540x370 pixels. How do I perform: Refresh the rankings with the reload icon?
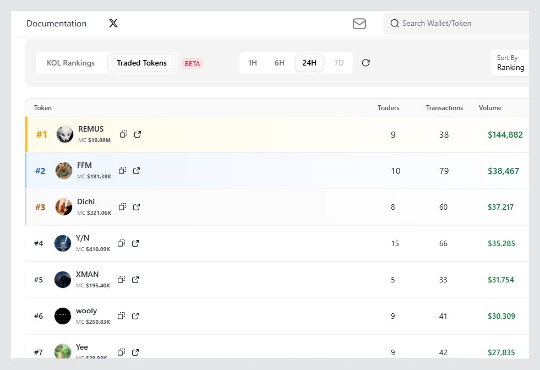pyautogui.click(x=366, y=63)
